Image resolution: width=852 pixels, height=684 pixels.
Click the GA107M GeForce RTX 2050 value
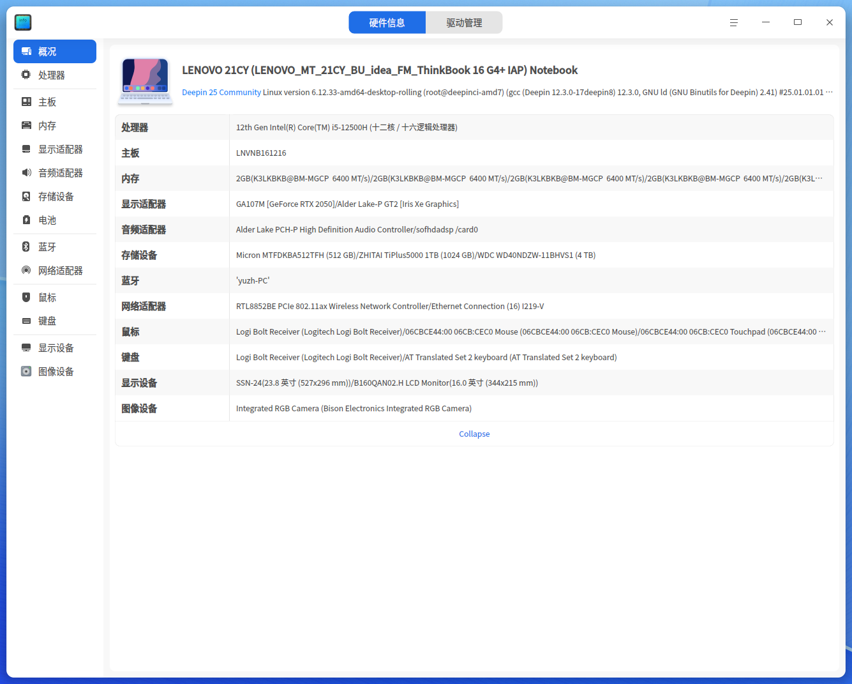pyautogui.click(x=347, y=204)
